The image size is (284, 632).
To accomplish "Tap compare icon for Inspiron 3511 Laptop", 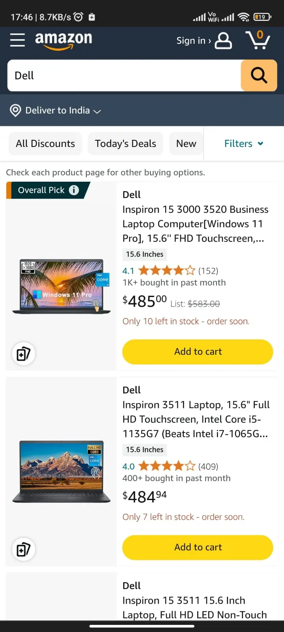I will point(24,549).
